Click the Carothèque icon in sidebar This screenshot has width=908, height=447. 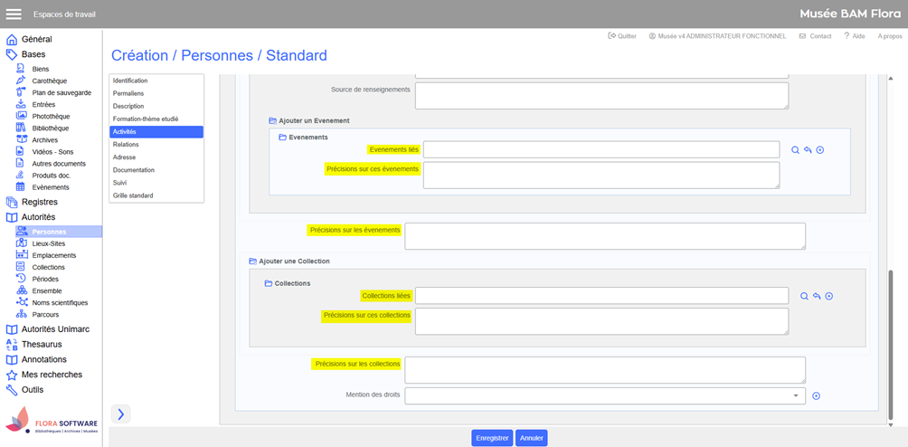pos(21,81)
